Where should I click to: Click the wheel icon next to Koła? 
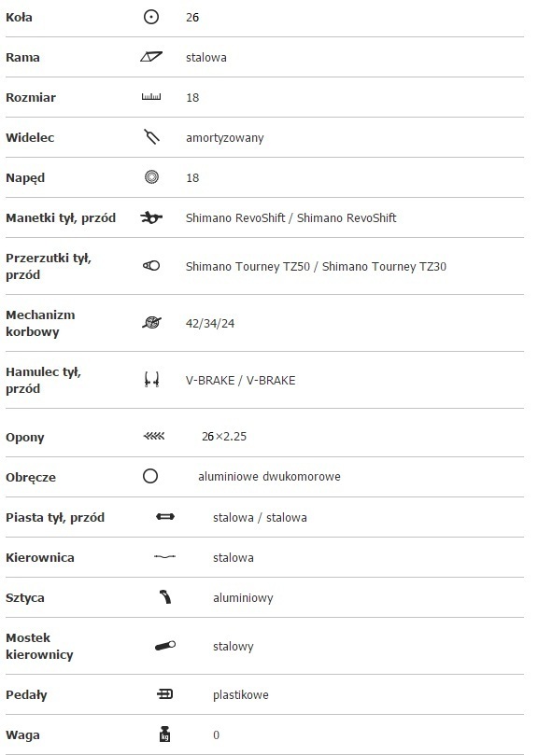[151, 18]
